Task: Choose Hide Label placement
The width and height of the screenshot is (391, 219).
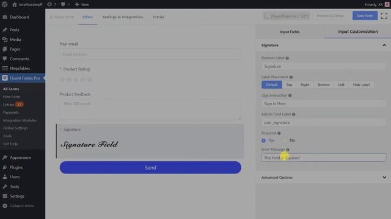Action: click(361, 85)
